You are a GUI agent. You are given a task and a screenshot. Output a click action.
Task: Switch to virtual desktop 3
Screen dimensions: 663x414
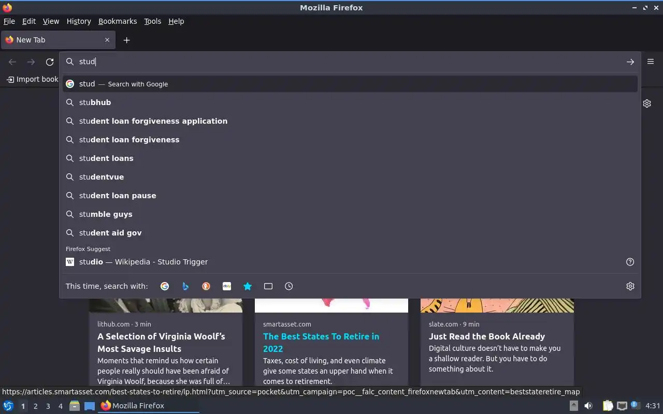tap(48, 406)
